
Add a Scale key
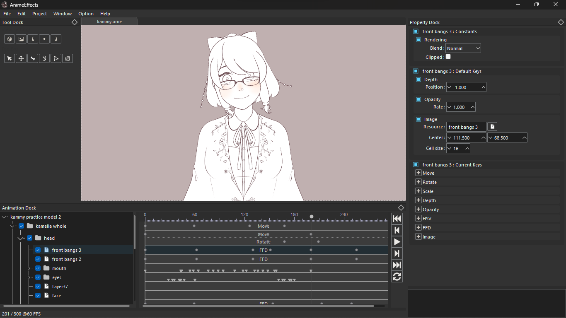tap(418, 191)
